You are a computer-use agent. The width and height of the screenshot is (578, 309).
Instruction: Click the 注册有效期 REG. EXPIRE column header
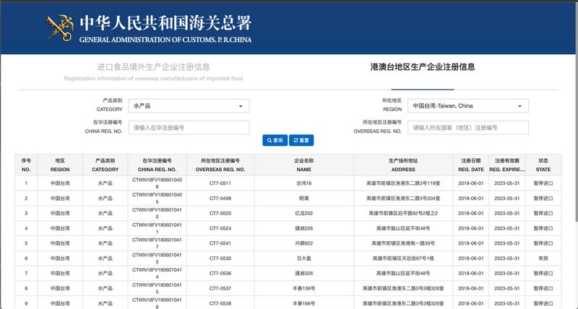click(507, 165)
